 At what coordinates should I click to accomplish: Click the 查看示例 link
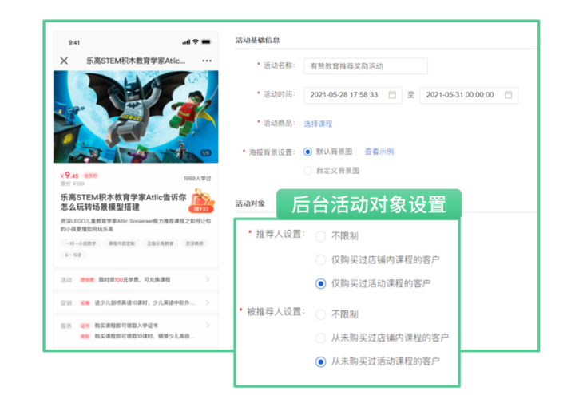(379, 152)
